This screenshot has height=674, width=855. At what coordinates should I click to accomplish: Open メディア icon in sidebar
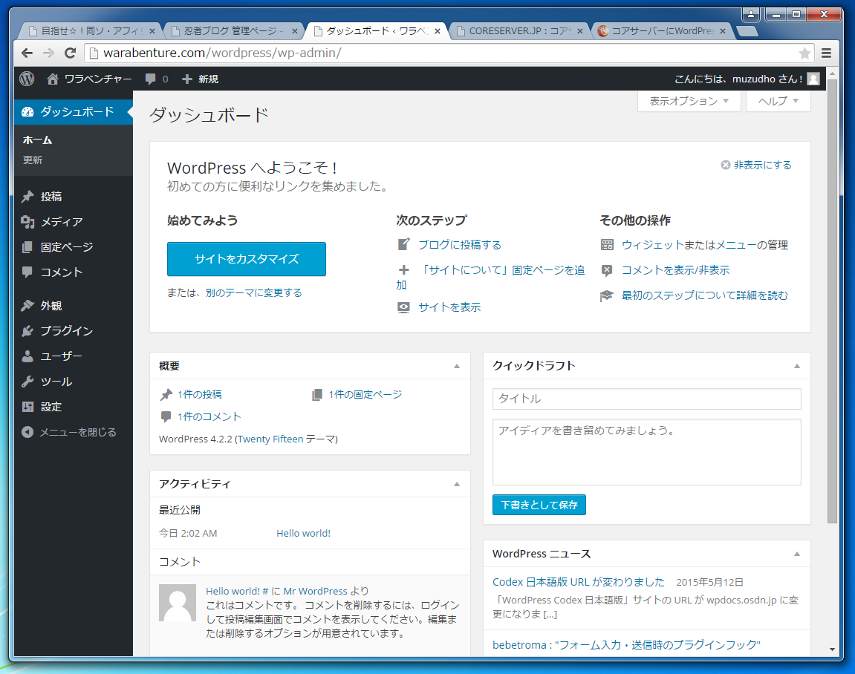[x=27, y=222]
